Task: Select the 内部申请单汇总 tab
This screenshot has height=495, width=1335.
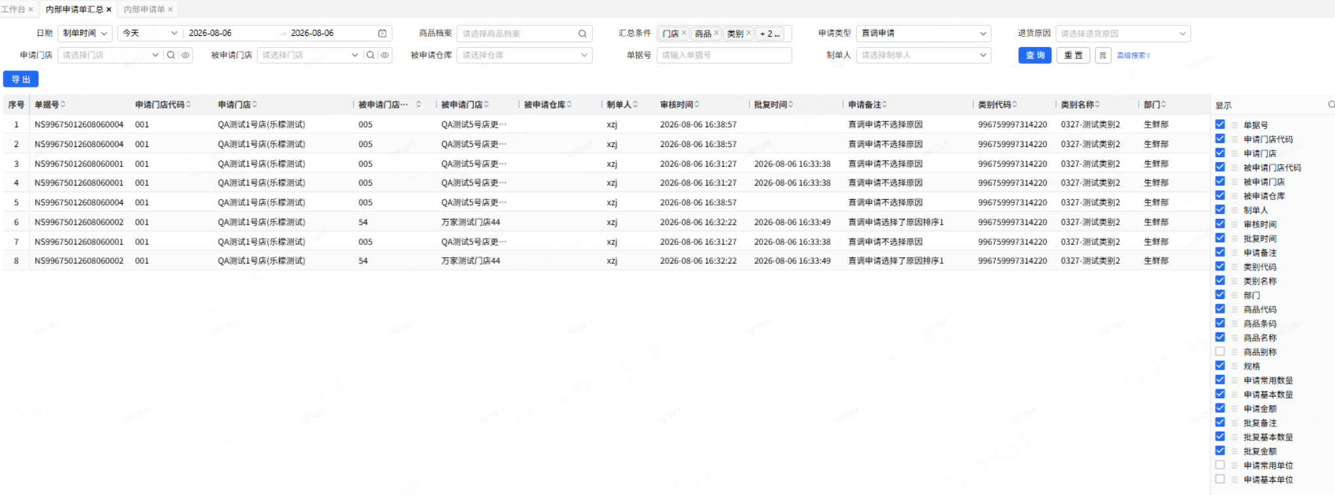Action: pos(74,9)
